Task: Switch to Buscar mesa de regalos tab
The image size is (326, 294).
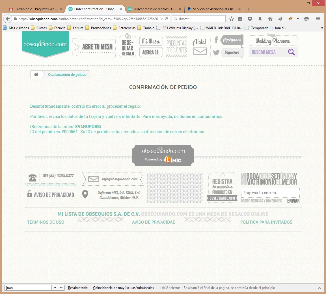Action: click(155, 9)
